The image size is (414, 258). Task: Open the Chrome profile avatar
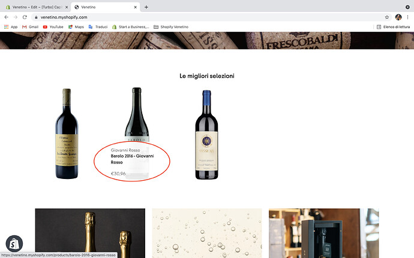pos(398,17)
